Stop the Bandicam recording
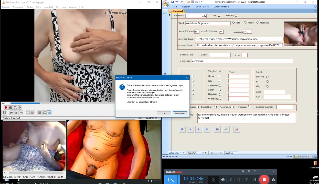This screenshot has height=184, width=319. coord(264,180)
